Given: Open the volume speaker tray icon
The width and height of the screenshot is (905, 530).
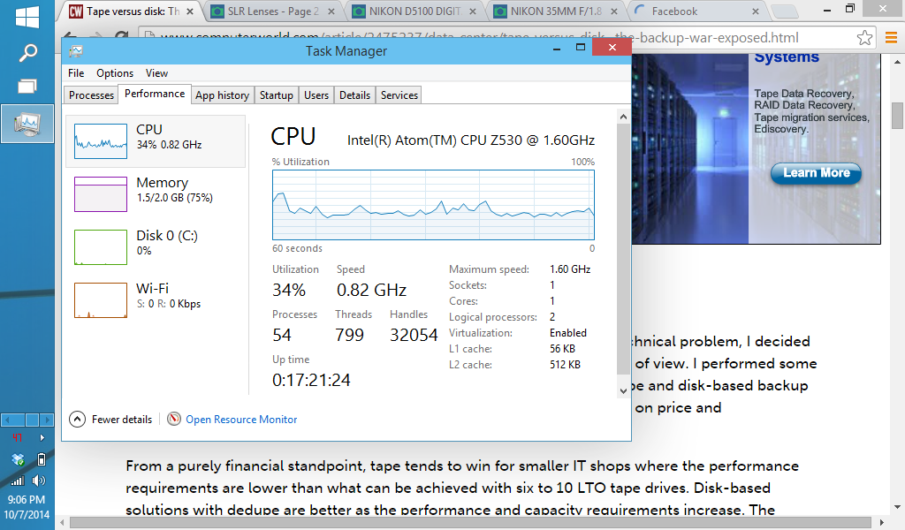Looking at the screenshot, I should click(39, 481).
